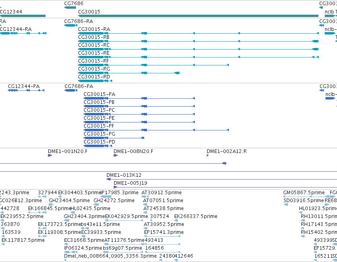Pick transcript CG30015-RC label

tap(94, 45)
